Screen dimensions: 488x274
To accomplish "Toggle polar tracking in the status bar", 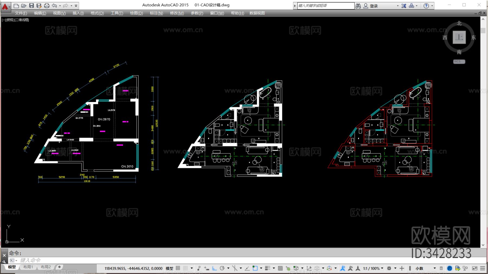I will [x=222, y=268].
